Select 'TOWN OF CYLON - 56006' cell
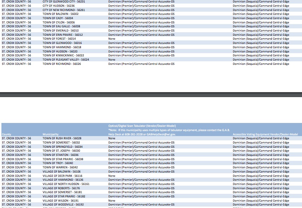The image size is (302, 208). pyautogui.click(x=59, y=22)
